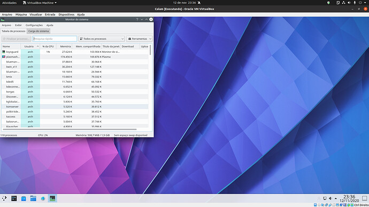Sort by the Memória column header
Image resolution: width=369 pixels, height=207 pixels.
[x=64, y=46]
